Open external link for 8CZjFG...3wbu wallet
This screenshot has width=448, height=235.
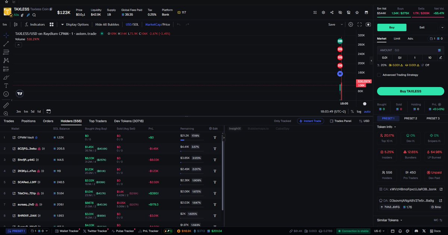14,149
